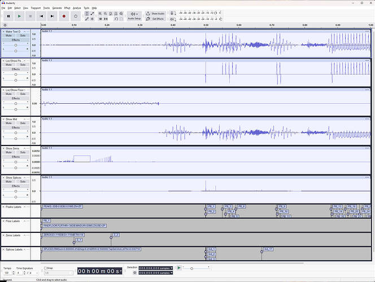Click the Zoom In magnifier

click(x=100, y=14)
